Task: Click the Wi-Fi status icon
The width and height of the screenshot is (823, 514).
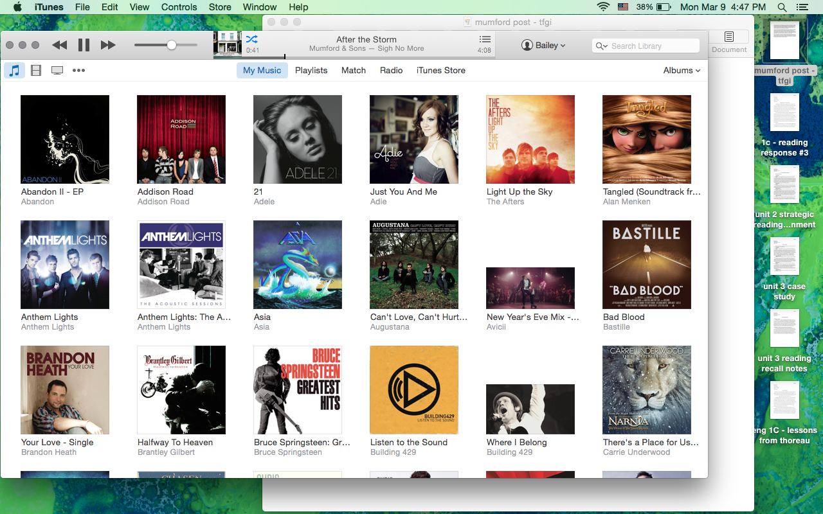Action: [603, 7]
